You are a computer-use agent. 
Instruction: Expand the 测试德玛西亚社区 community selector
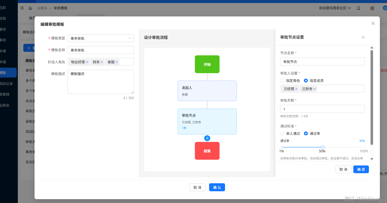tap(335, 8)
